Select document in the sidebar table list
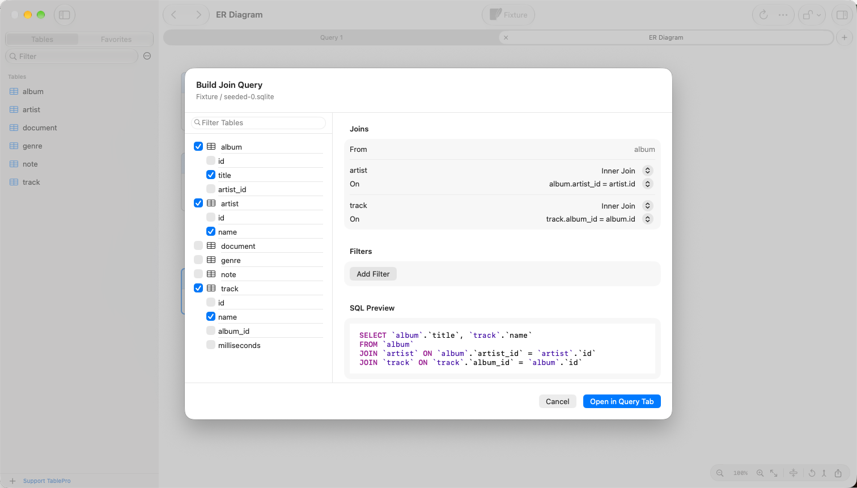The width and height of the screenshot is (857, 488). (79, 128)
